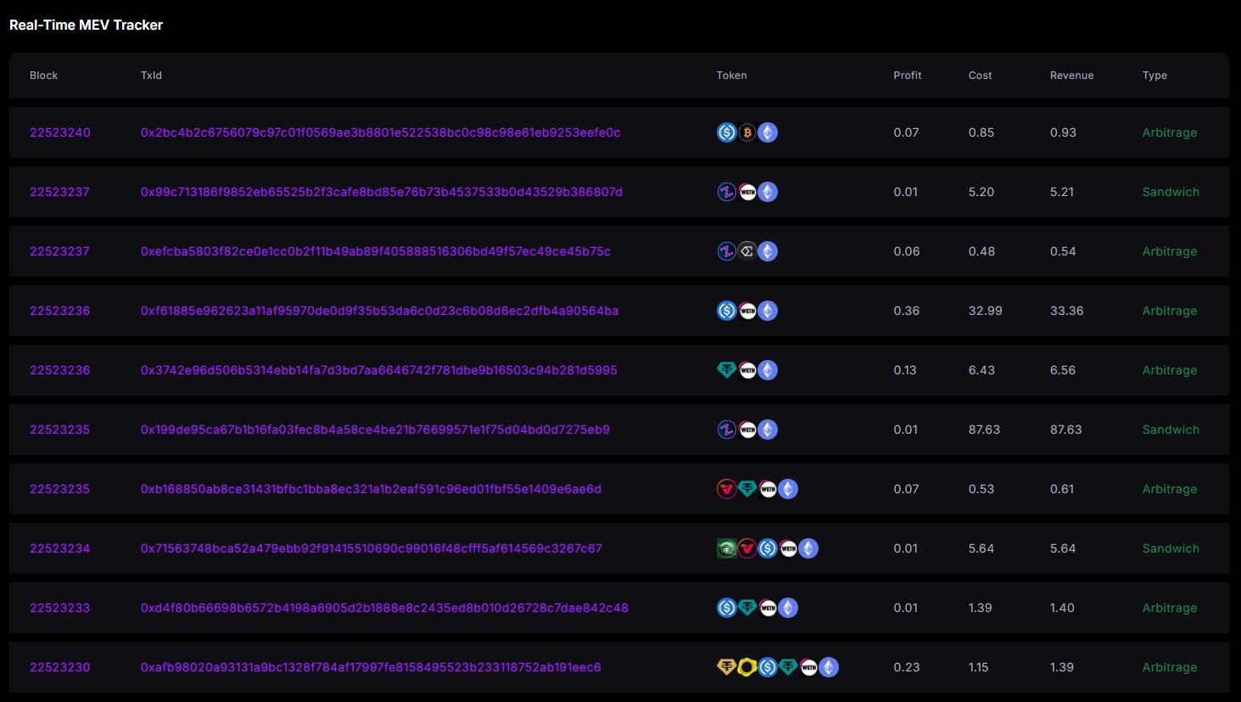
Task: Click the Ethereum icon in the 0xafb9802 row
Action: 829,667
